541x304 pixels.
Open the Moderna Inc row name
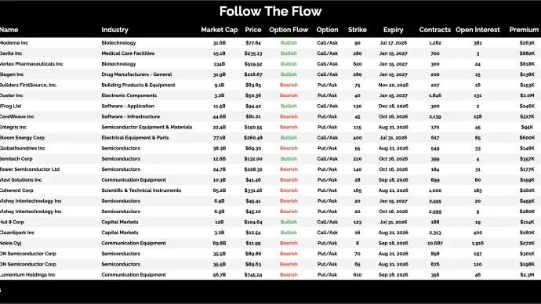pyautogui.click(x=14, y=43)
